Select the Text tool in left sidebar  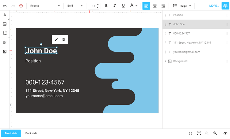[x=5, y=15]
